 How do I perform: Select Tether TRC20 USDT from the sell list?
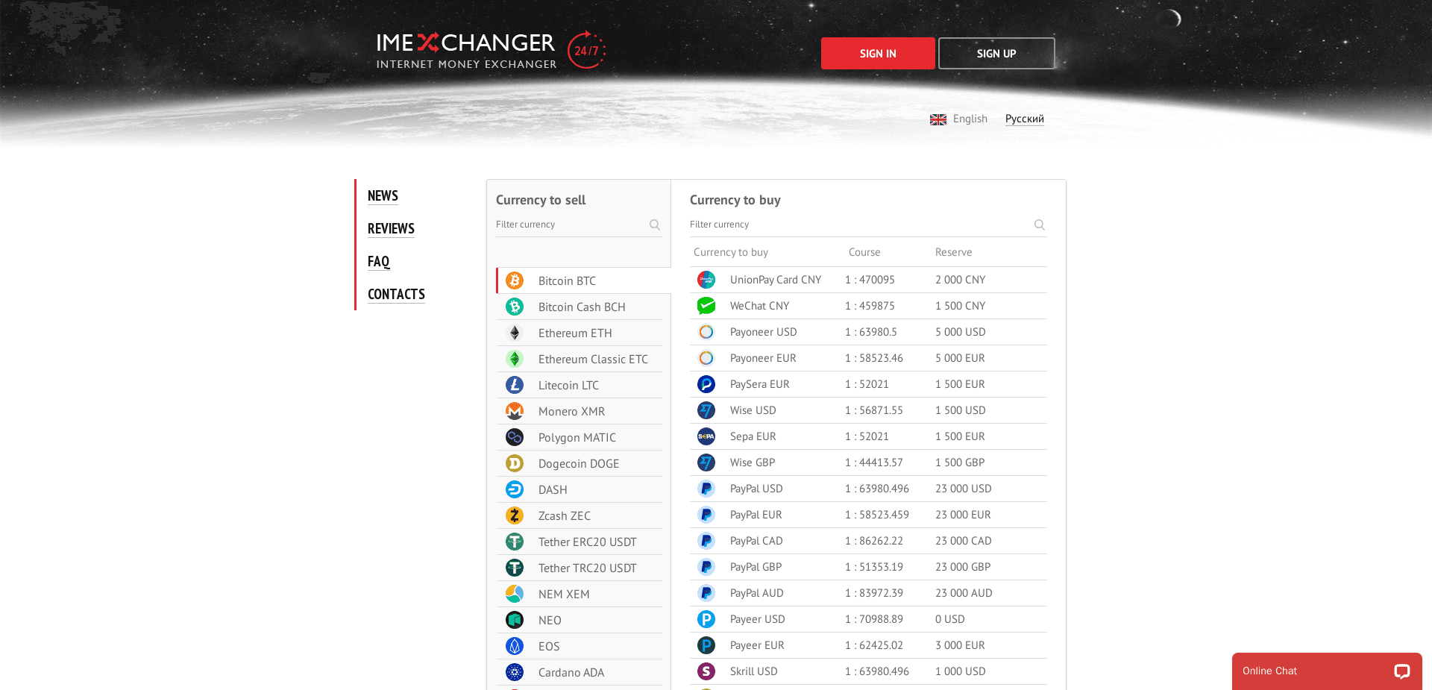588,568
